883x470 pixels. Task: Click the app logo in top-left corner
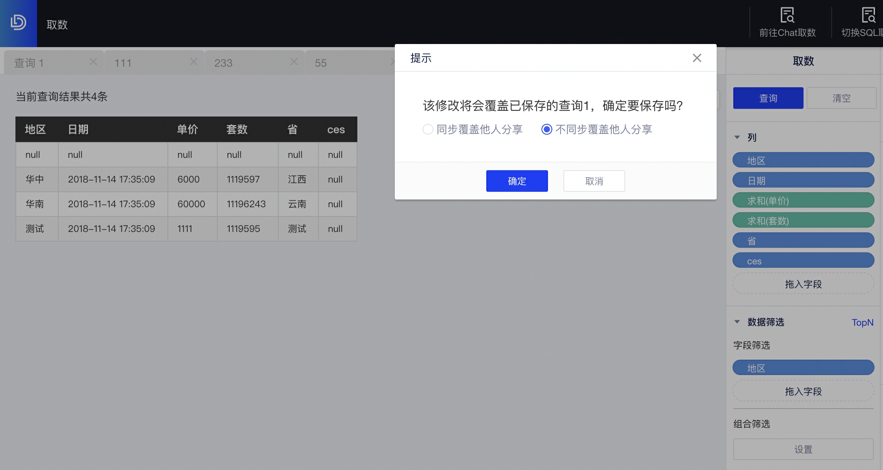click(18, 22)
